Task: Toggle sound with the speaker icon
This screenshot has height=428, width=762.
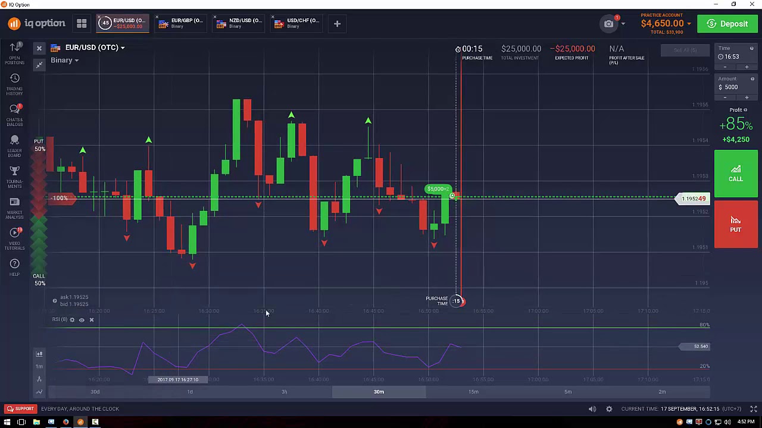Action: click(x=592, y=409)
